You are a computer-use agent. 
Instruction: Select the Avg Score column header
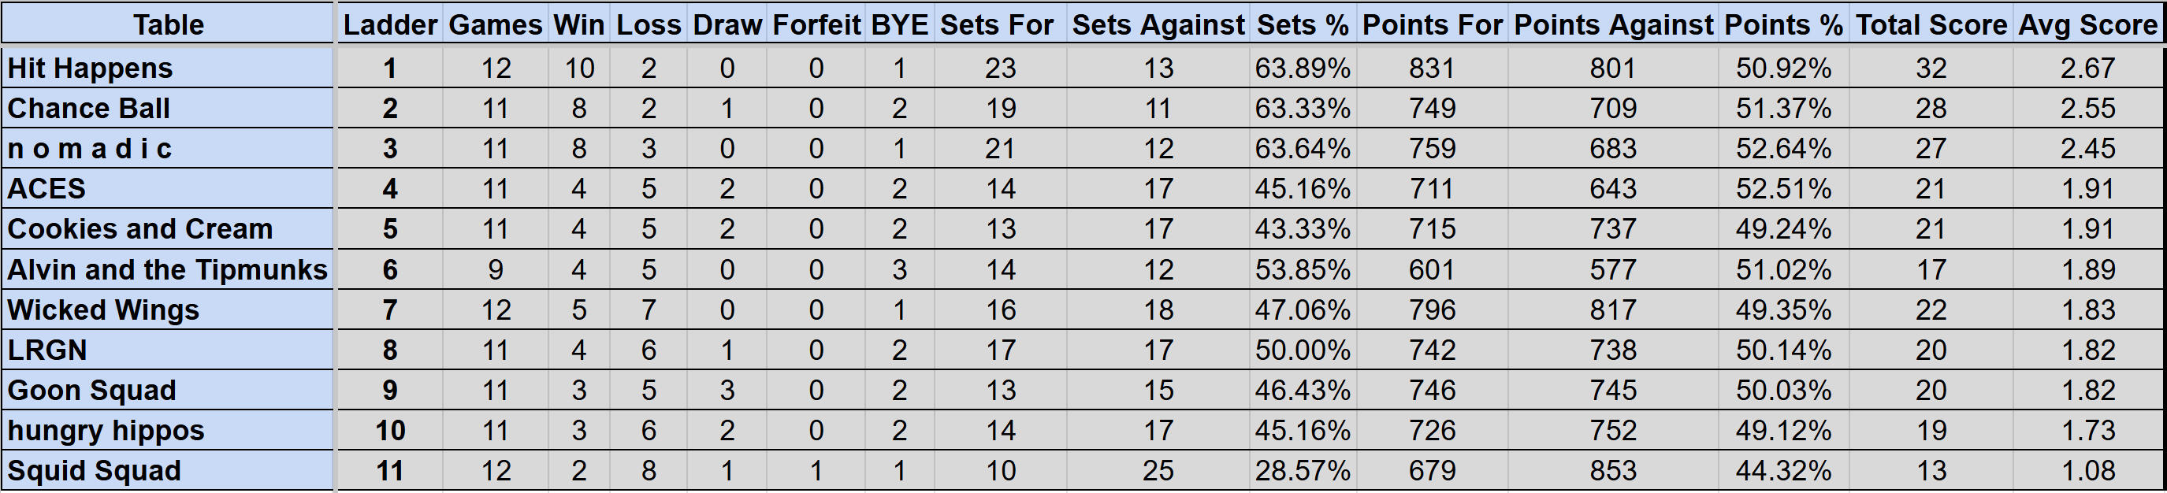pos(2088,24)
